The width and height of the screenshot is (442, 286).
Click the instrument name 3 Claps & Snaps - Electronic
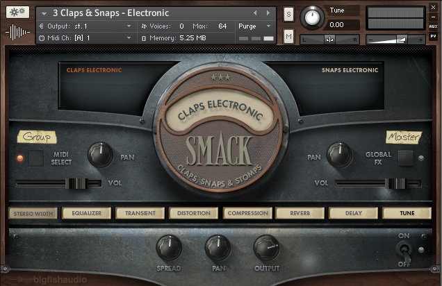click(x=111, y=13)
